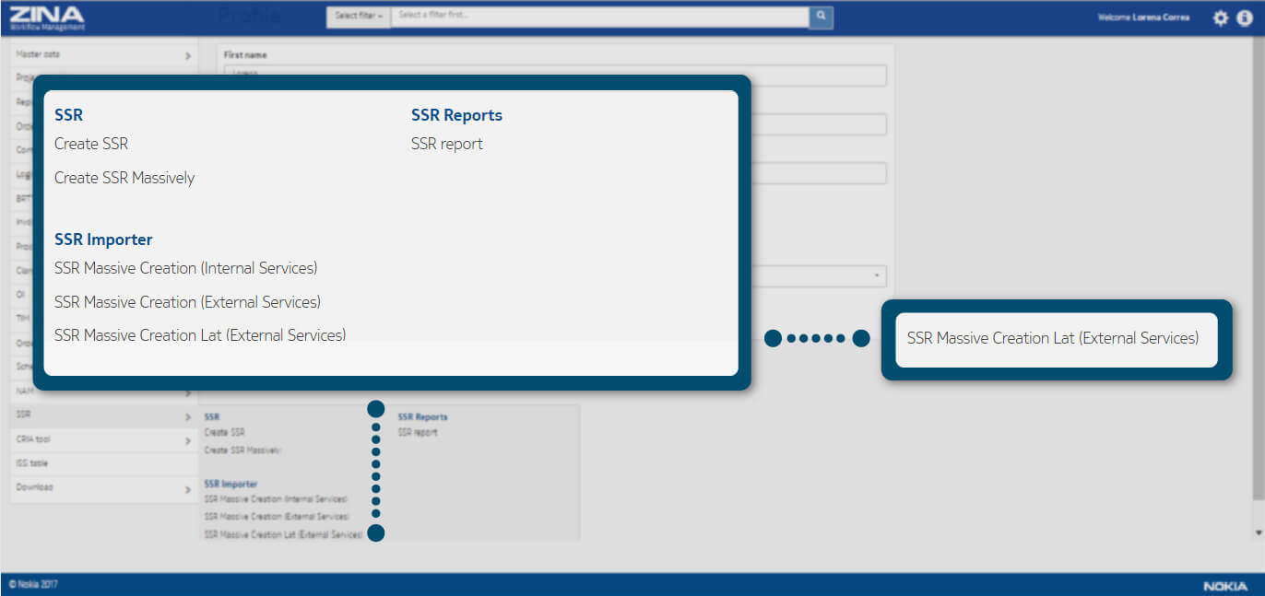
Task: Click the ZINA Workflow Management logo
Action: coord(46,17)
